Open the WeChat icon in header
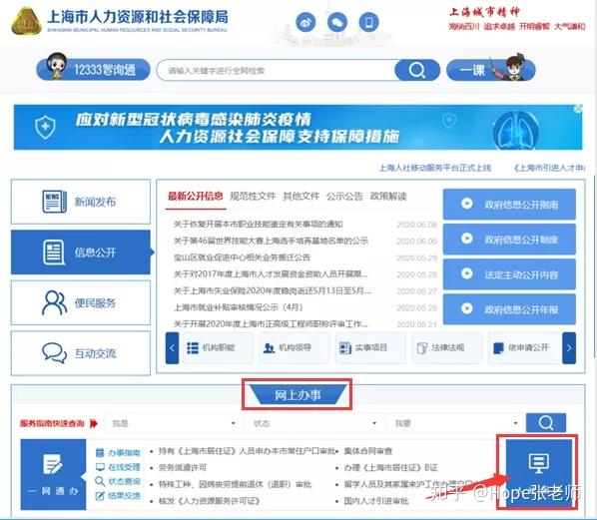 337,23
